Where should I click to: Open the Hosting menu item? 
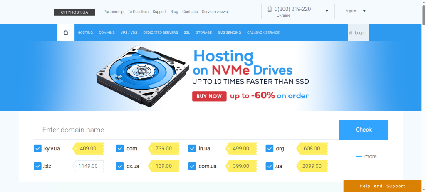(x=85, y=32)
